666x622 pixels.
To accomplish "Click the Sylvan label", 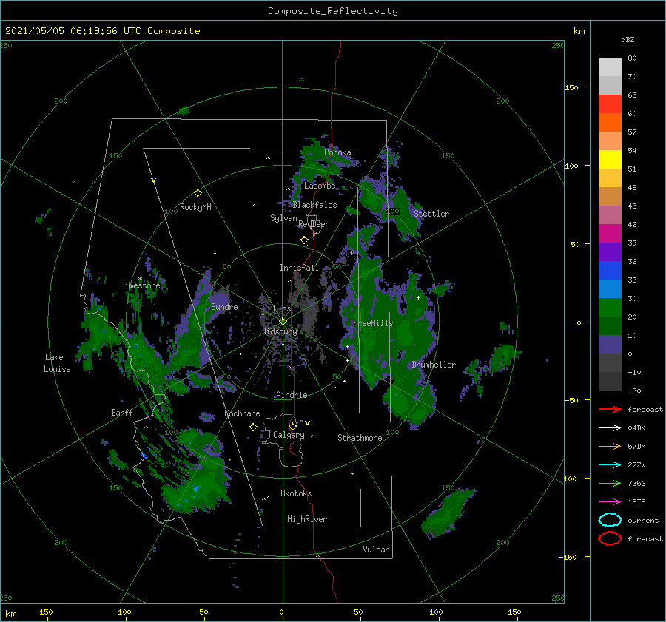I will (283, 218).
